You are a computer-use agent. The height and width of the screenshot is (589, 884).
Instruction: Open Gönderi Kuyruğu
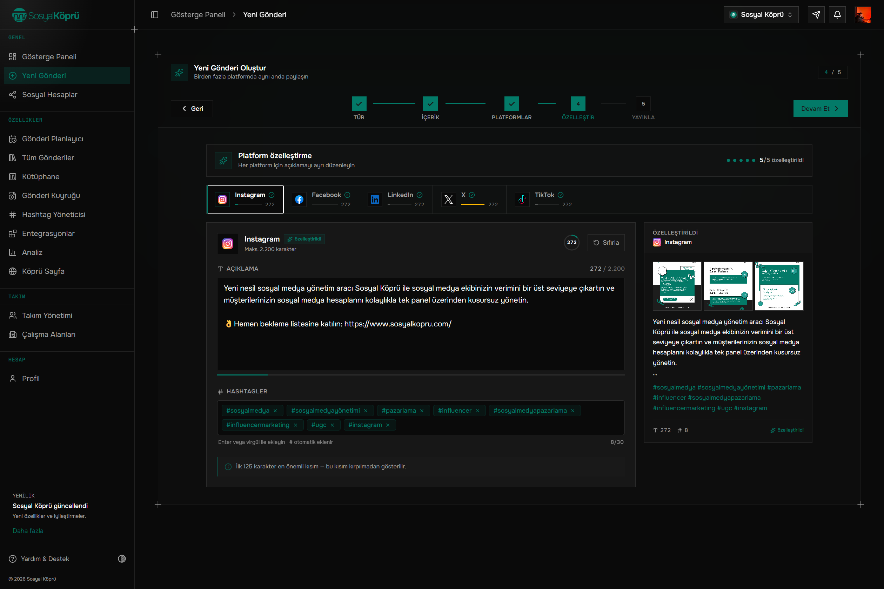[x=67, y=196]
